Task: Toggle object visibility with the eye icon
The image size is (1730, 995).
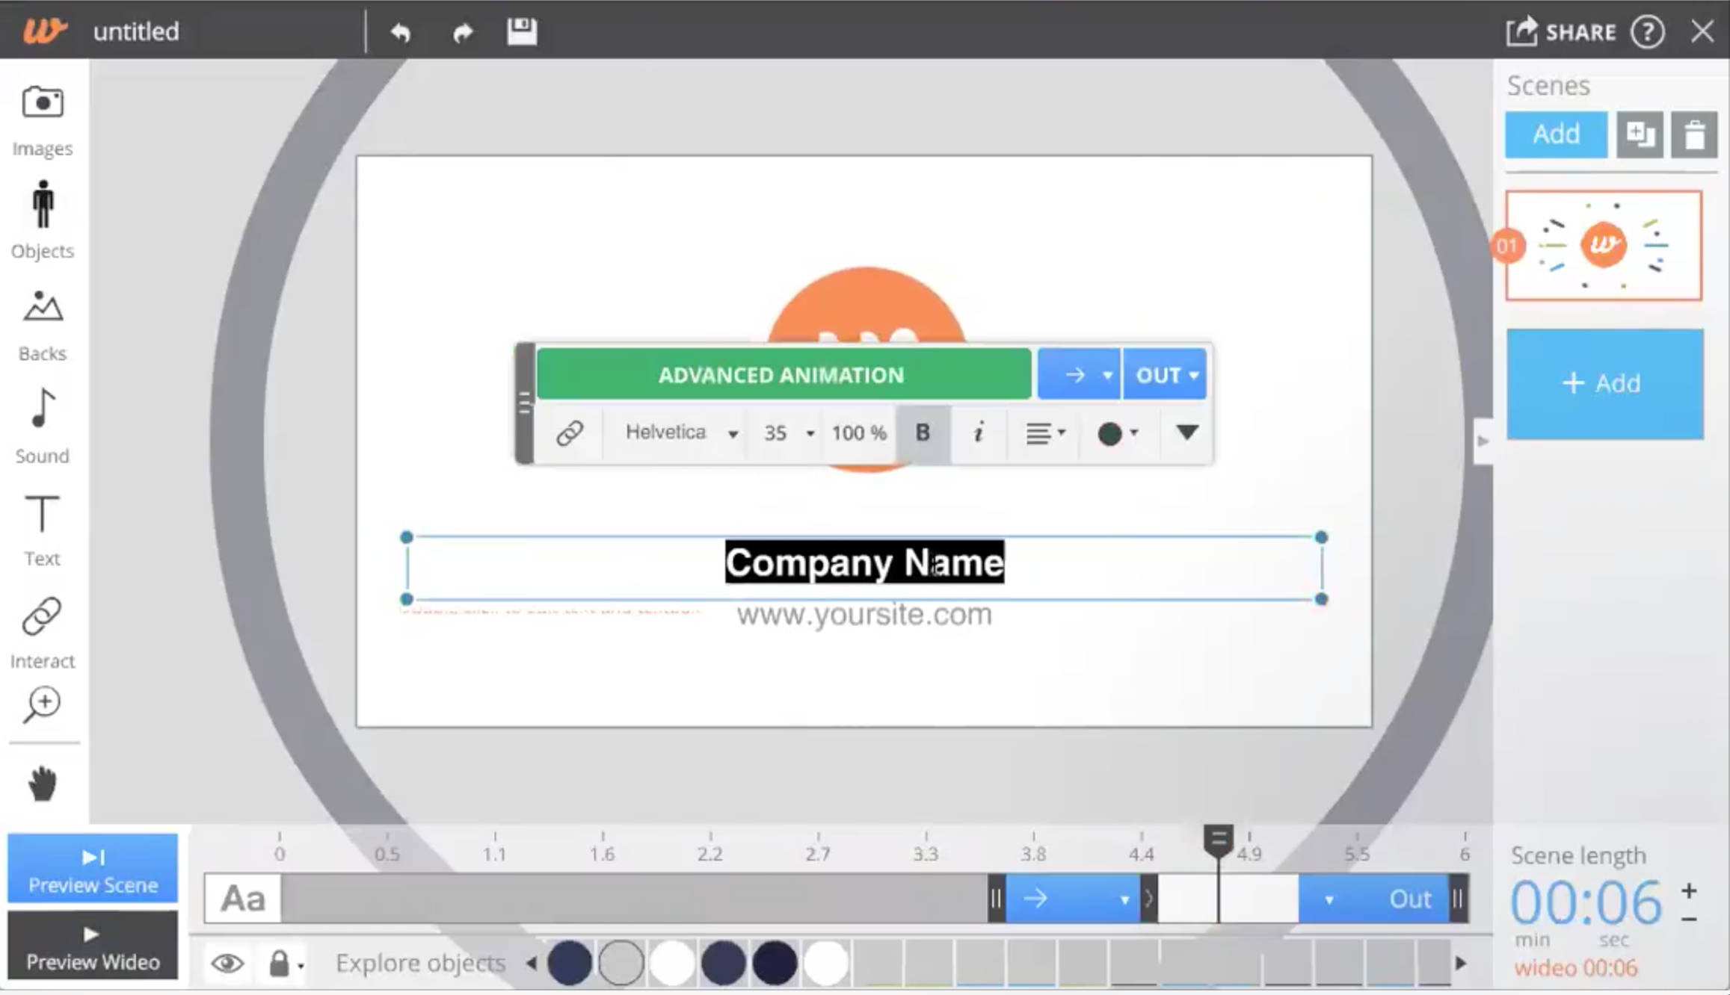Action: [x=229, y=962]
